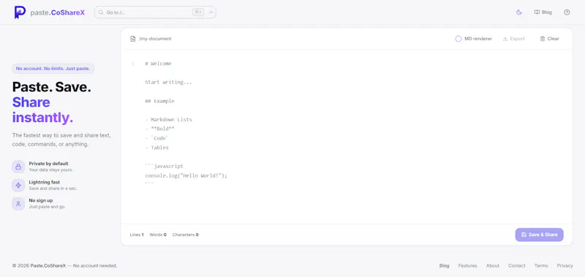The image size is (585, 277).
Task: Click the 'Share instantly.' headline
Action: 42,110
